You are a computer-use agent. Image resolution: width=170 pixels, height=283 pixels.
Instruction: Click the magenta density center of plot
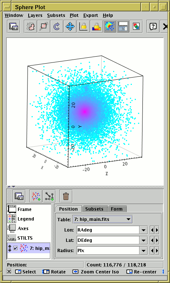(x=84, y=112)
